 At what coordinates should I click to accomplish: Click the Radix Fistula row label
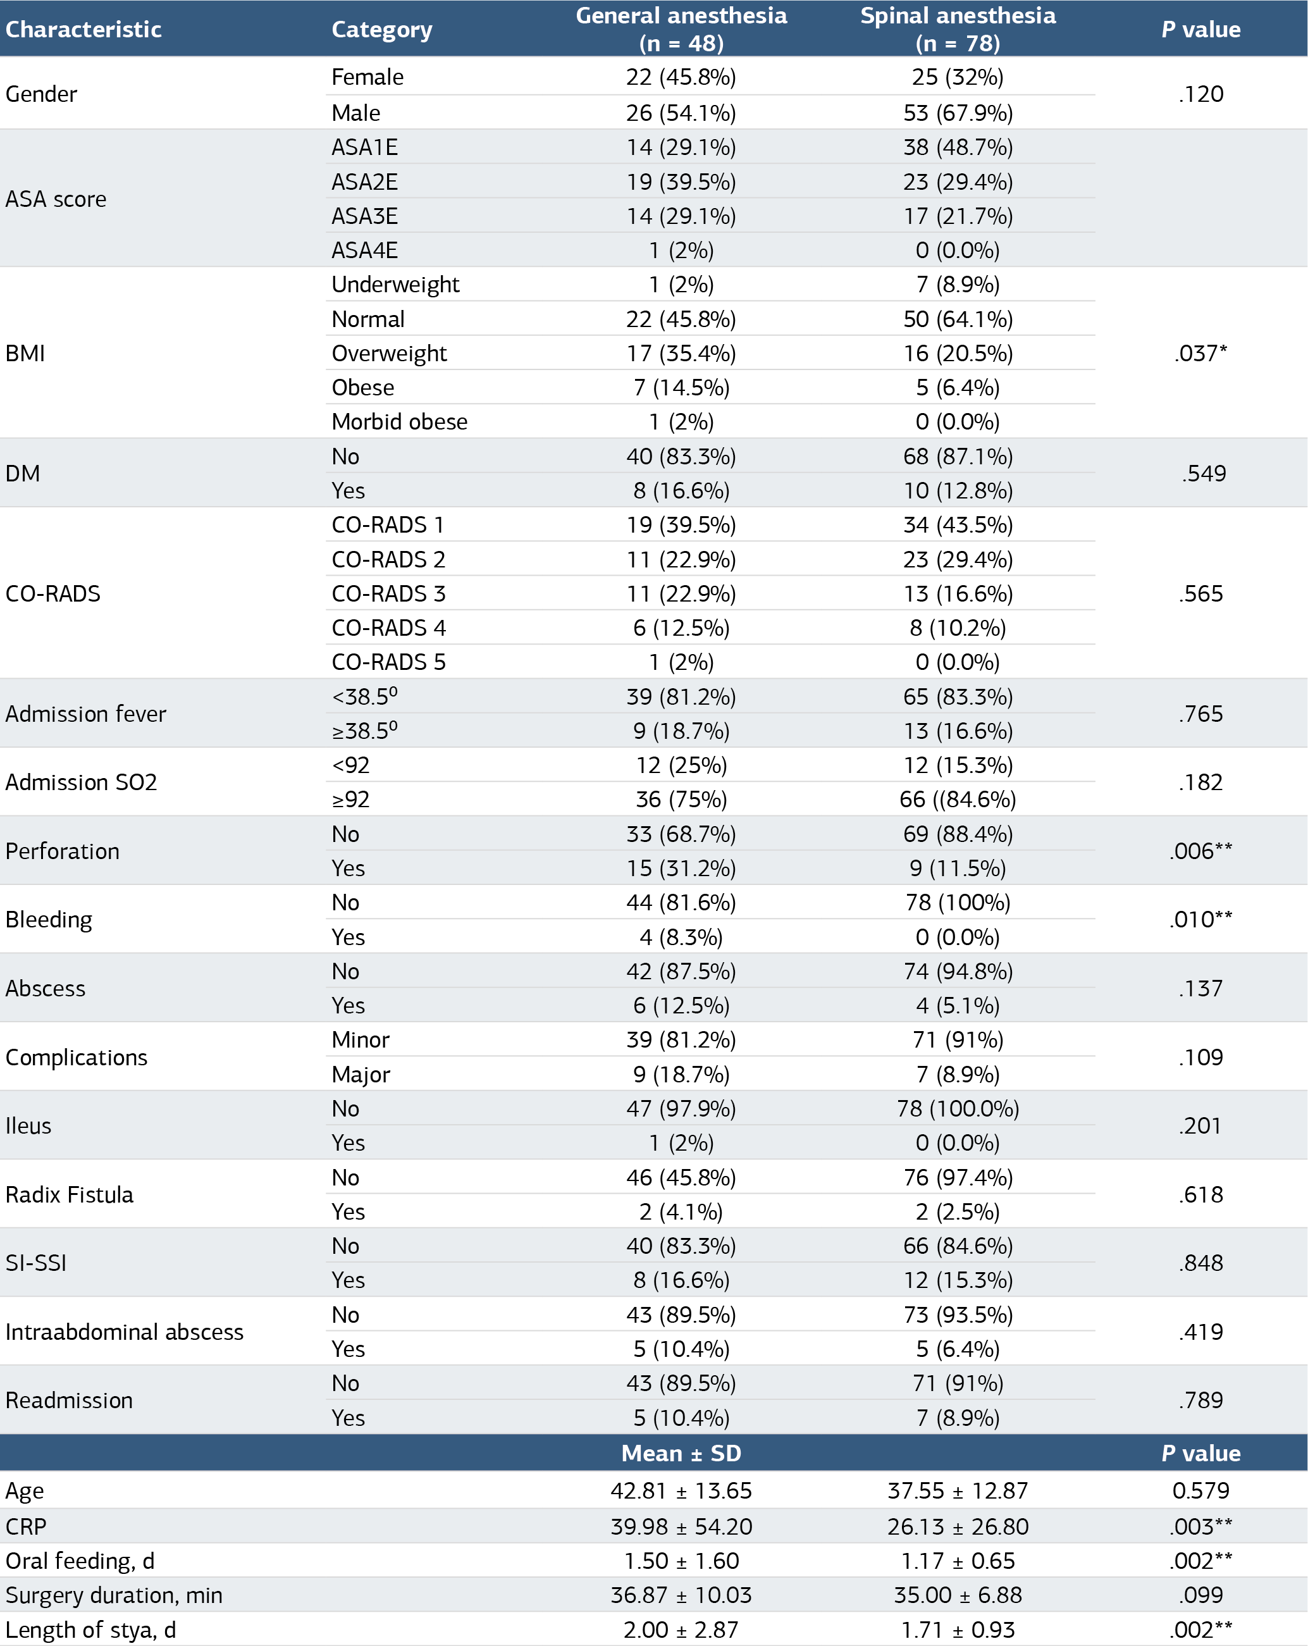coord(70,1194)
